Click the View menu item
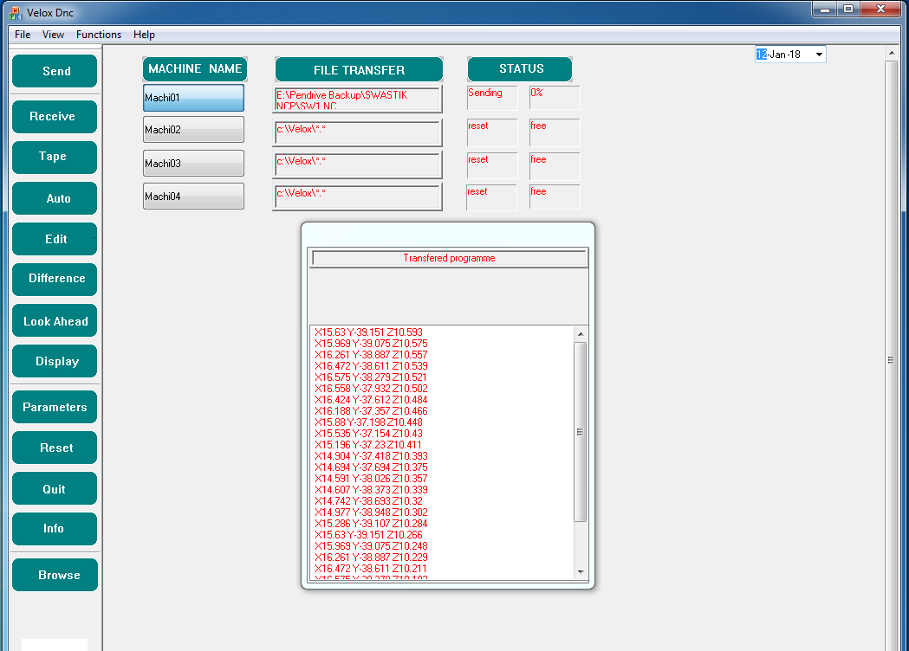Image resolution: width=909 pixels, height=651 pixels. click(x=54, y=35)
